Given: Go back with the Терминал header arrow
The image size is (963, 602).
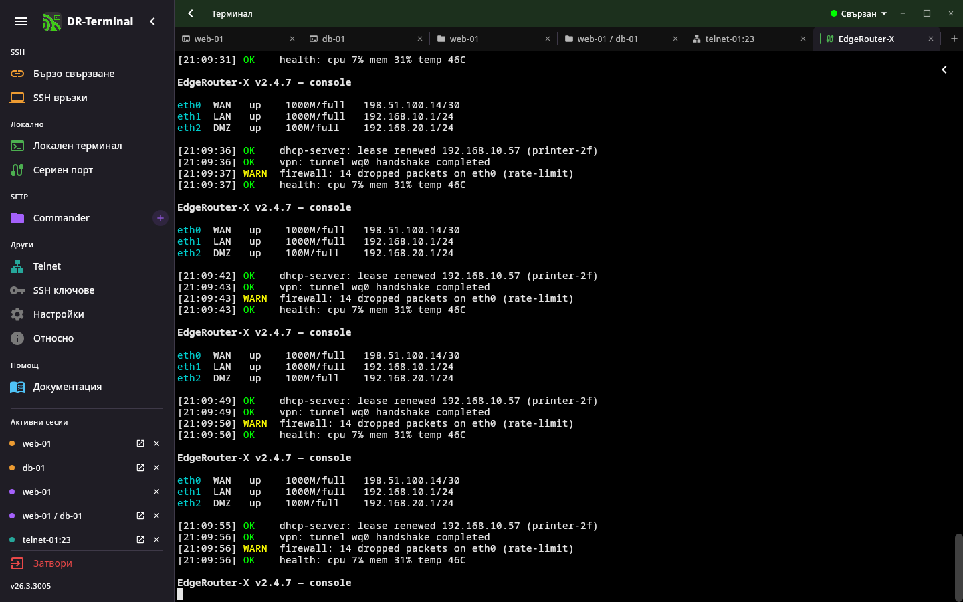Looking at the screenshot, I should [x=191, y=13].
